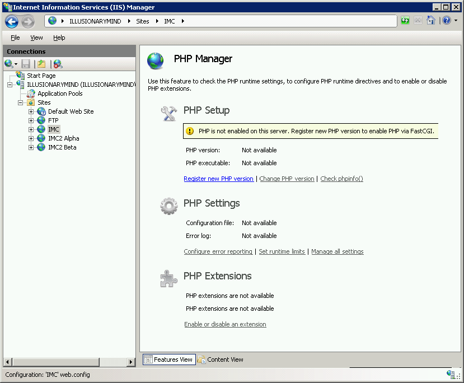This screenshot has height=383, width=464.
Task: Click the Connections horizontal scrollbar thumb
Action: point(55,362)
